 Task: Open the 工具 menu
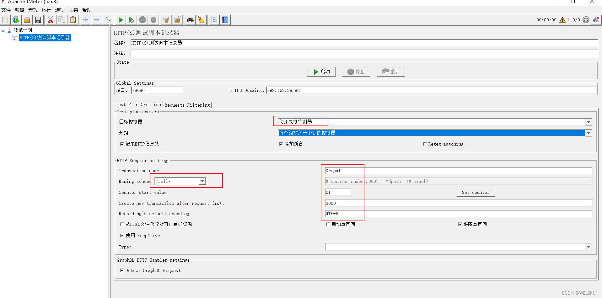coord(73,10)
